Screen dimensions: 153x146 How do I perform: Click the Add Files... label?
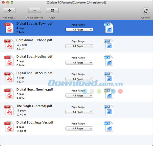coord(9,18)
